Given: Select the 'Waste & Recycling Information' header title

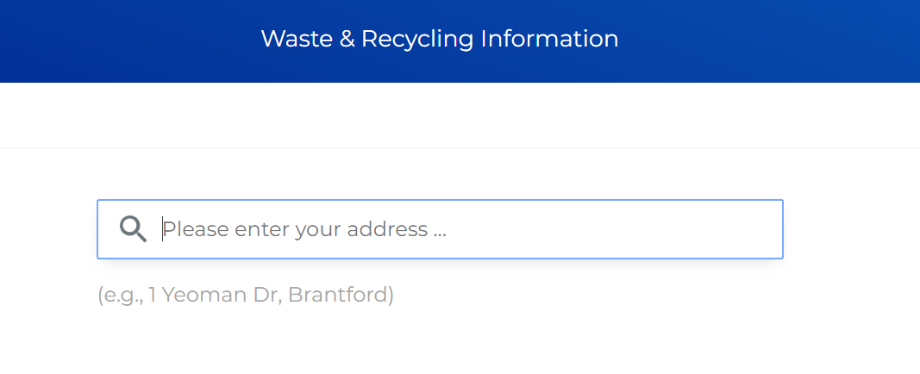Looking at the screenshot, I should point(440,39).
